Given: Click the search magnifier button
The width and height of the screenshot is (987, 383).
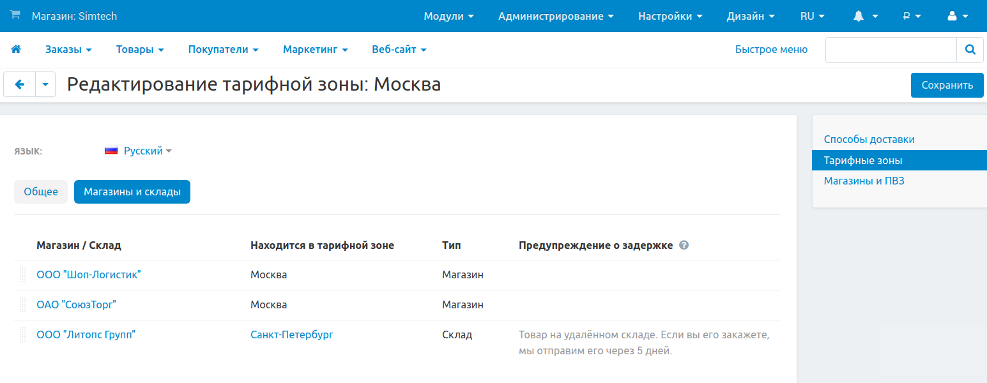Looking at the screenshot, I should 970,49.
